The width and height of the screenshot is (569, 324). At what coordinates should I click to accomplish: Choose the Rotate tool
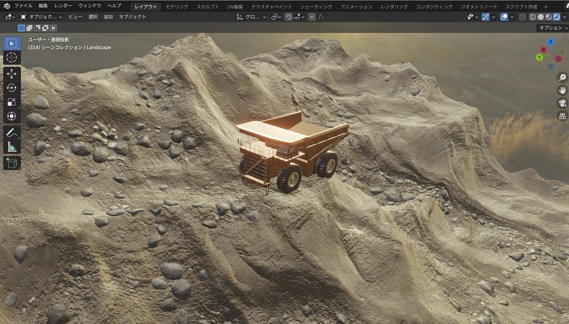(12, 88)
